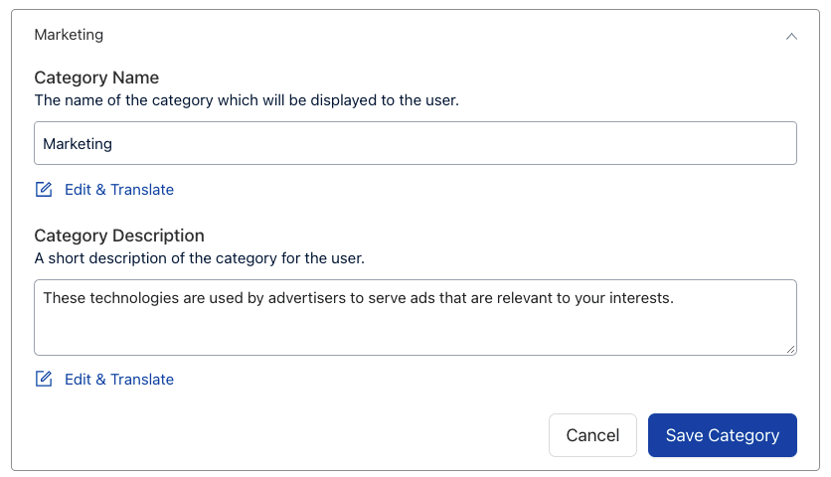Grab the description text area resize handle
Screen dimensions: 831x477
[x=790, y=349]
